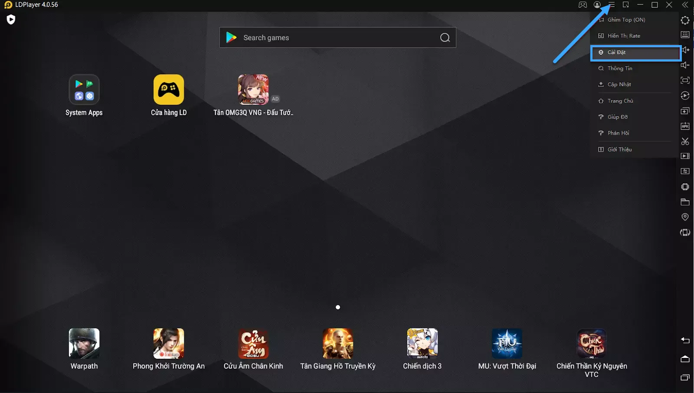Open Cài Đặt from the menu

pos(635,52)
